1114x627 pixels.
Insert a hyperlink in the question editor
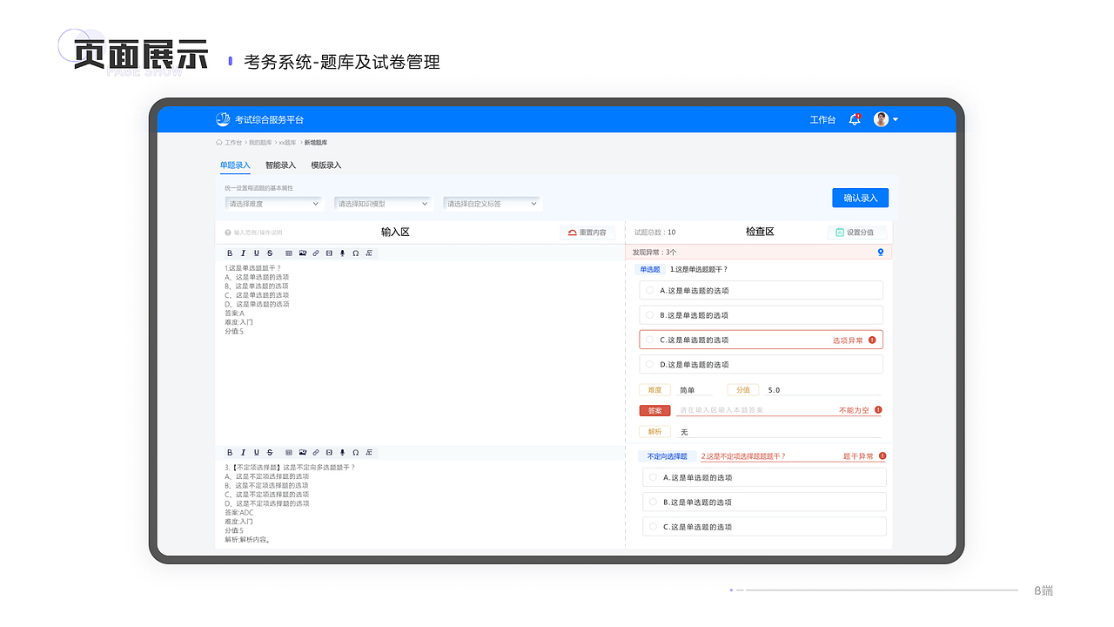[x=316, y=253]
